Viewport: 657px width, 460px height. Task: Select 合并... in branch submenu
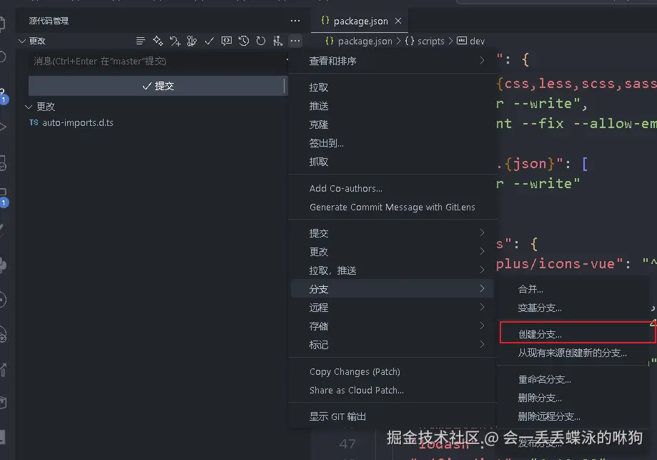pyautogui.click(x=573, y=289)
